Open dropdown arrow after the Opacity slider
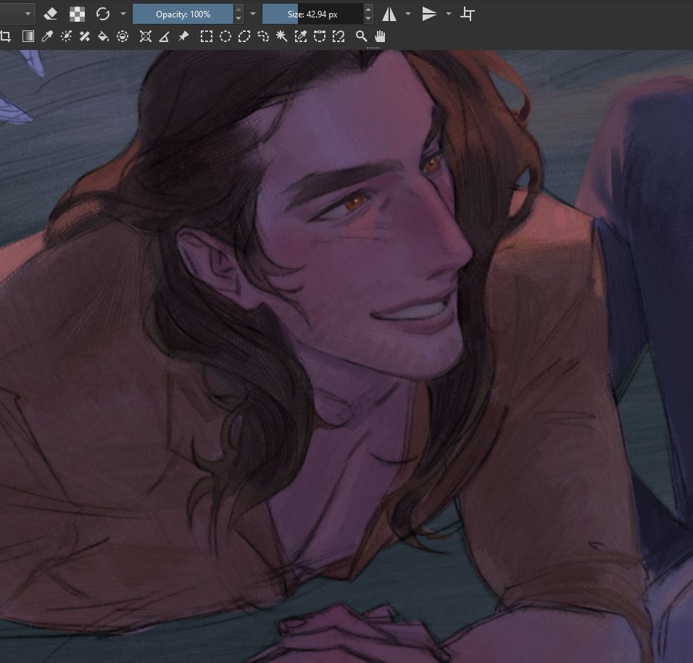The width and height of the screenshot is (693, 663). point(253,14)
